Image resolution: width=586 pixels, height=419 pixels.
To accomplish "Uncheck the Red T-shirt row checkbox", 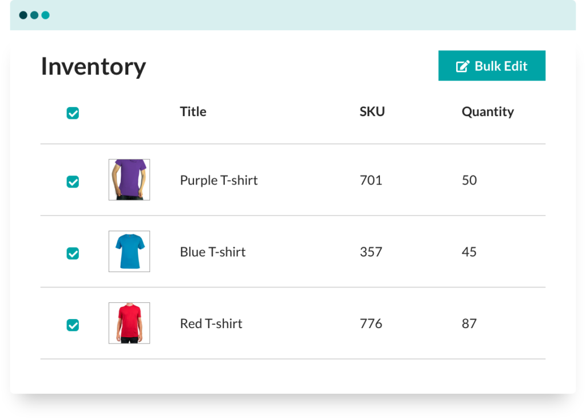I will [73, 325].
